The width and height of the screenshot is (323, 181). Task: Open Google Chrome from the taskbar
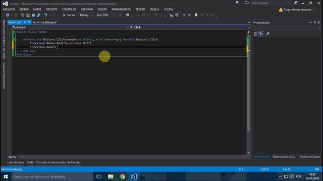tap(122, 176)
